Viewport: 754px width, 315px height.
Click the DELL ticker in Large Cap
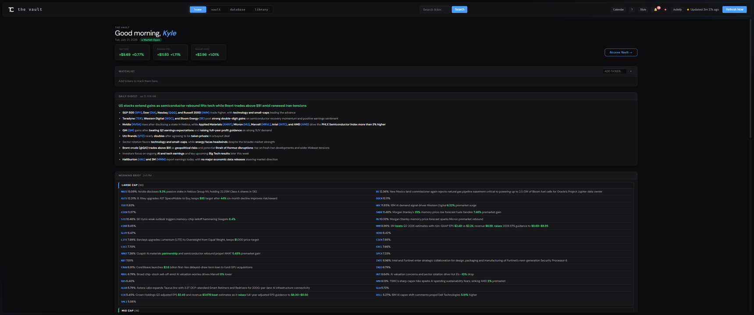pyautogui.click(x=379, y=295)
